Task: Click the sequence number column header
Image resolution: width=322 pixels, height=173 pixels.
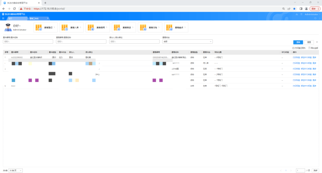Action: pos(6,52)
